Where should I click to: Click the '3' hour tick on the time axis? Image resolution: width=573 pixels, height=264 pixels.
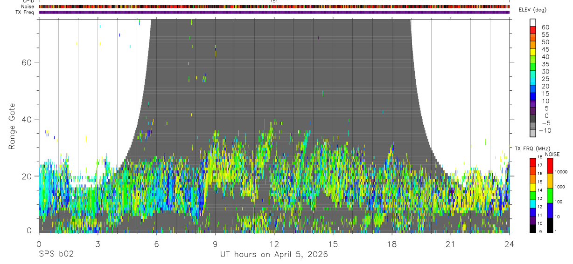pos(98,244)
